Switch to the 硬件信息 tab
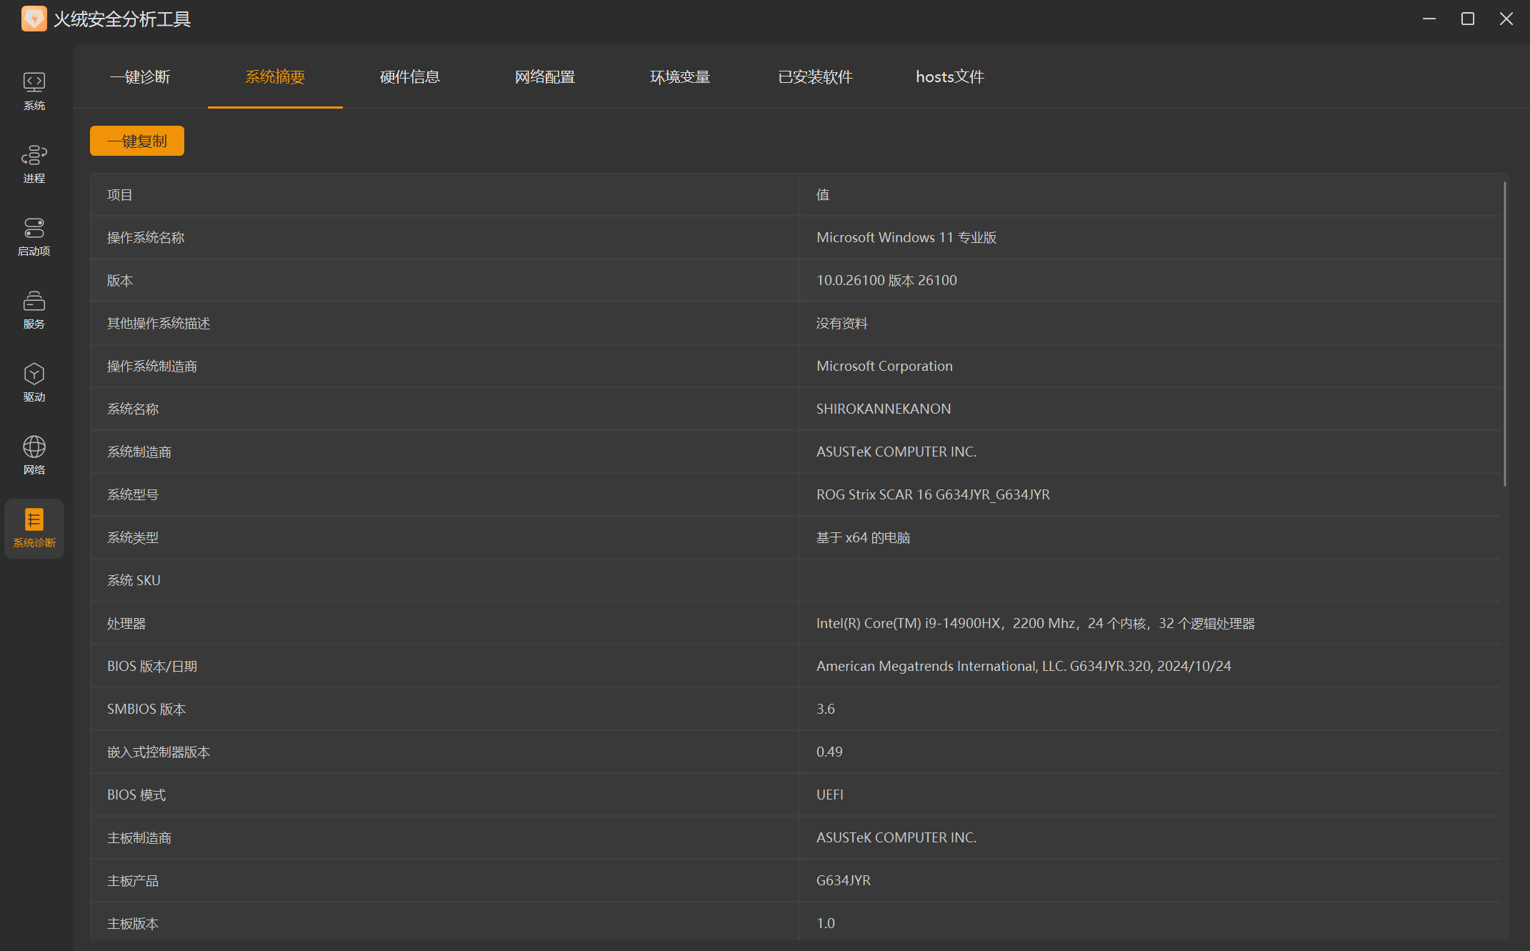1530x951 pixels. point(410,76)
